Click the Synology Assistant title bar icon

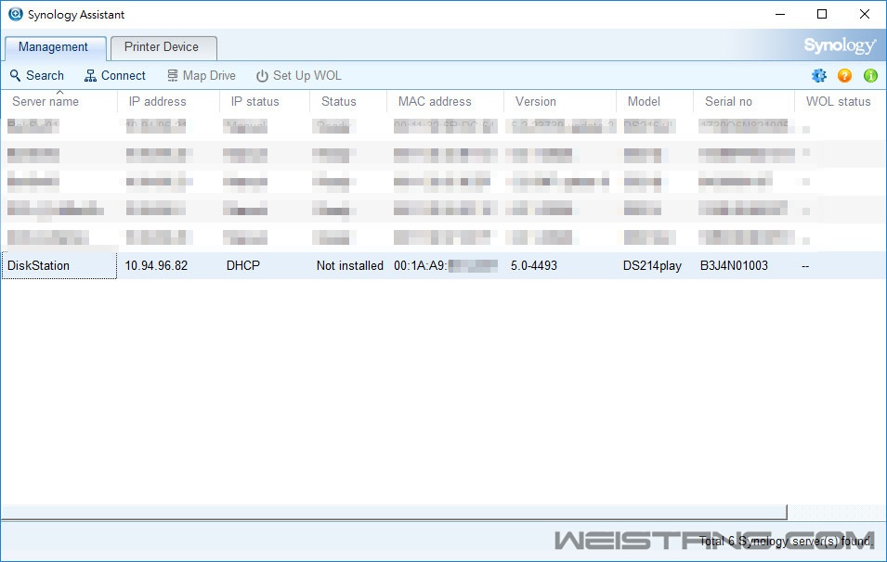click(x=15, y=14)
